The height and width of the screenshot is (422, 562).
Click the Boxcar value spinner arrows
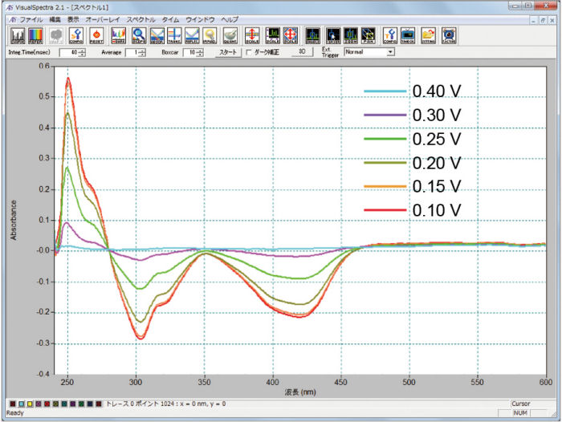[200, 52]
